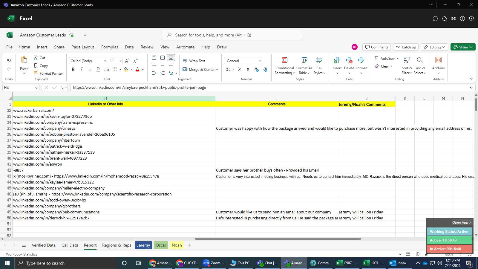Center text horizontally
Image resolution: width=478 pixels, height=269 pixels.
[163, 65]
